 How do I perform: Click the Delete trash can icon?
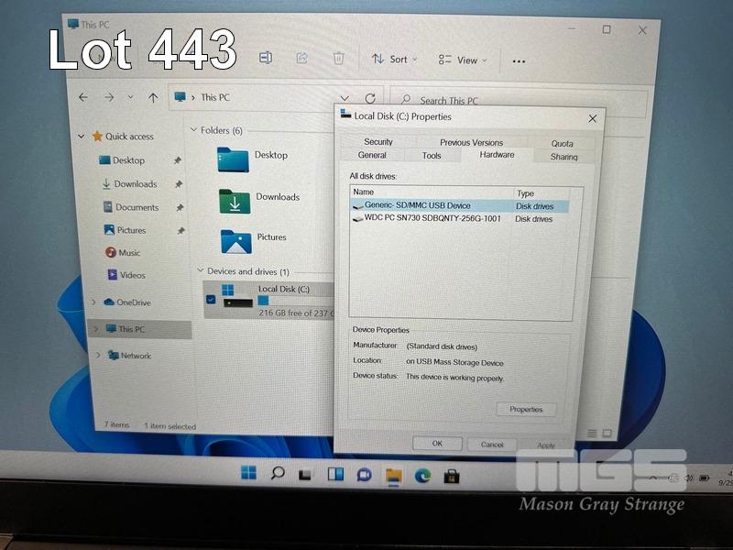click(338, 58)
